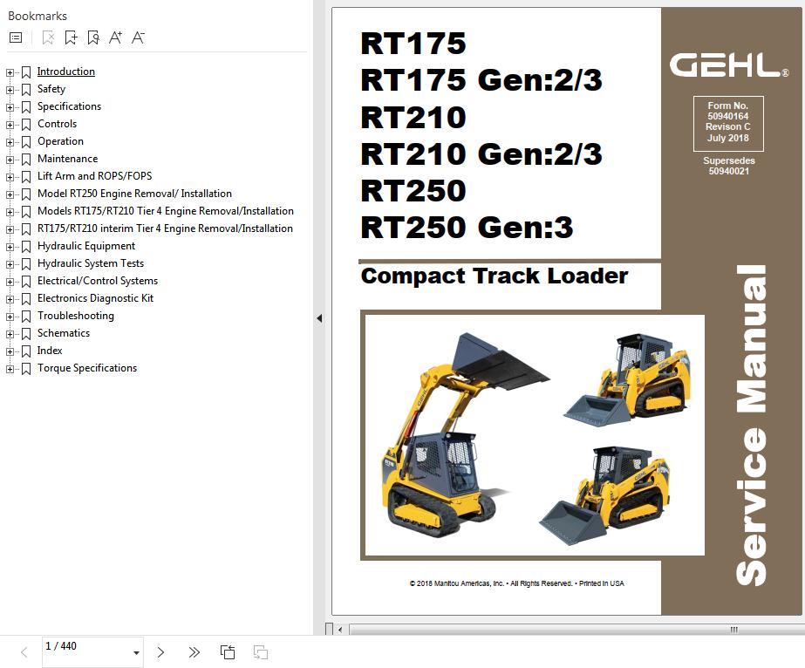Viewport: 805px width, 668px height.
Task: Select RT175/RT210 interim Tier 4 Engine bookmark
Action: (x=165, y=228)
